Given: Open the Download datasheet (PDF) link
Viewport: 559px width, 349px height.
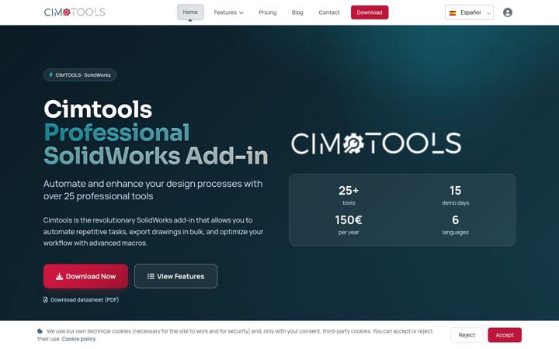Looking at the screenshot, I should [81, 300].
